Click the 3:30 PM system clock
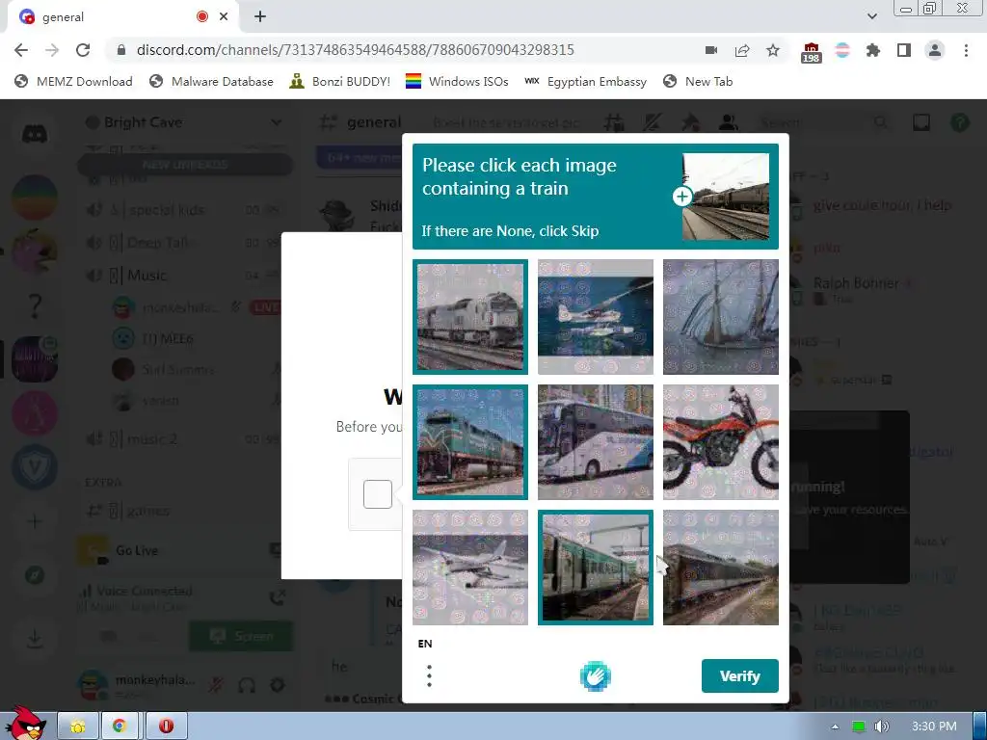The width and height of the screenshot is (987, 740). coord(934,727)
